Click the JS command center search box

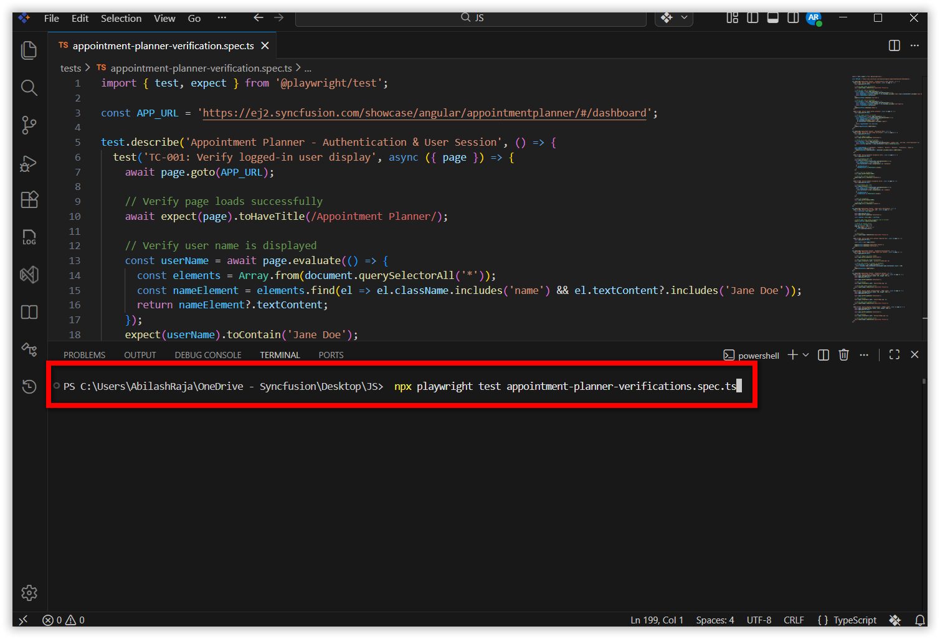[x=471, y=18]
